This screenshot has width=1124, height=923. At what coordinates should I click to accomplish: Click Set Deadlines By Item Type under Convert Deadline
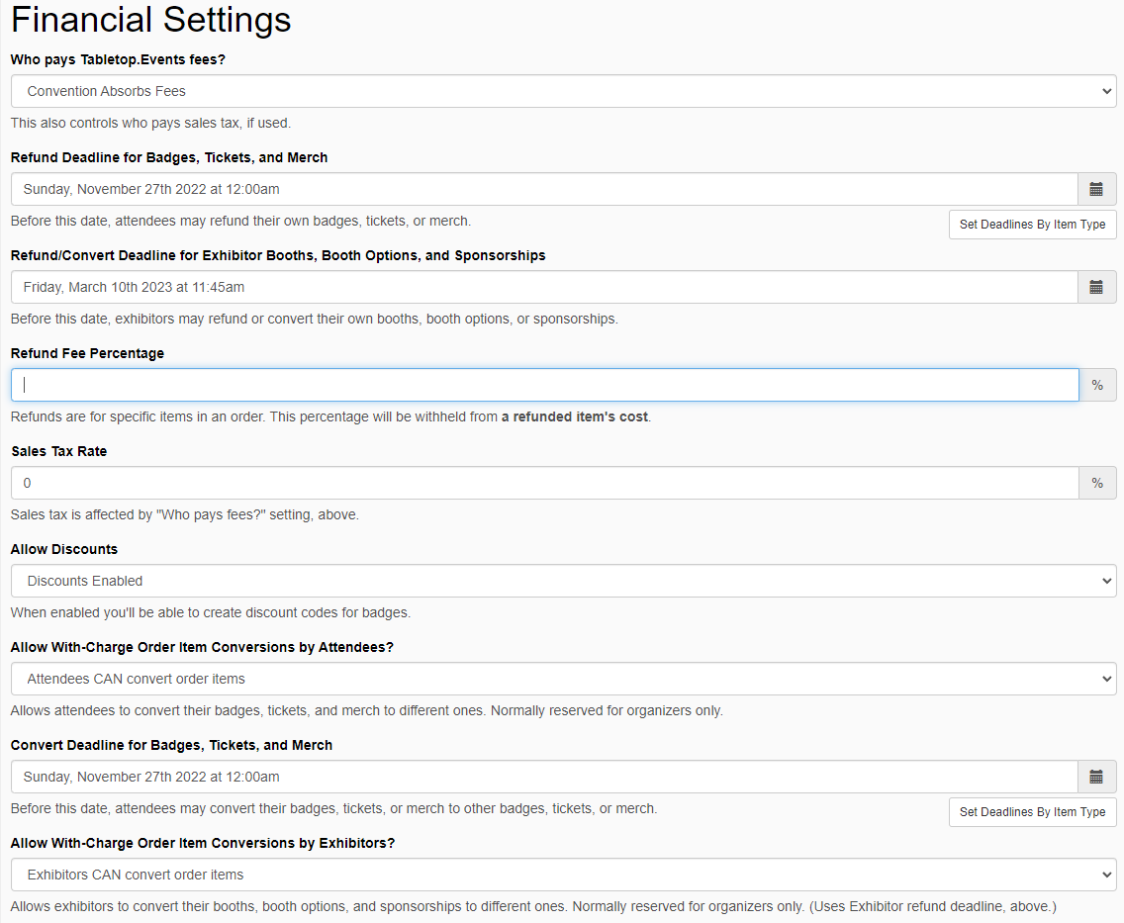click(1032, 812)
